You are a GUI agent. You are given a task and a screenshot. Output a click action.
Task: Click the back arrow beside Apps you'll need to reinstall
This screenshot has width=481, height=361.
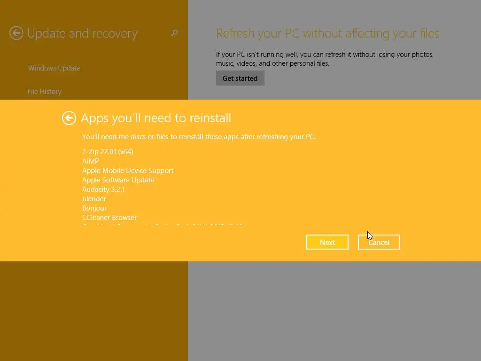tap(69, 118)
